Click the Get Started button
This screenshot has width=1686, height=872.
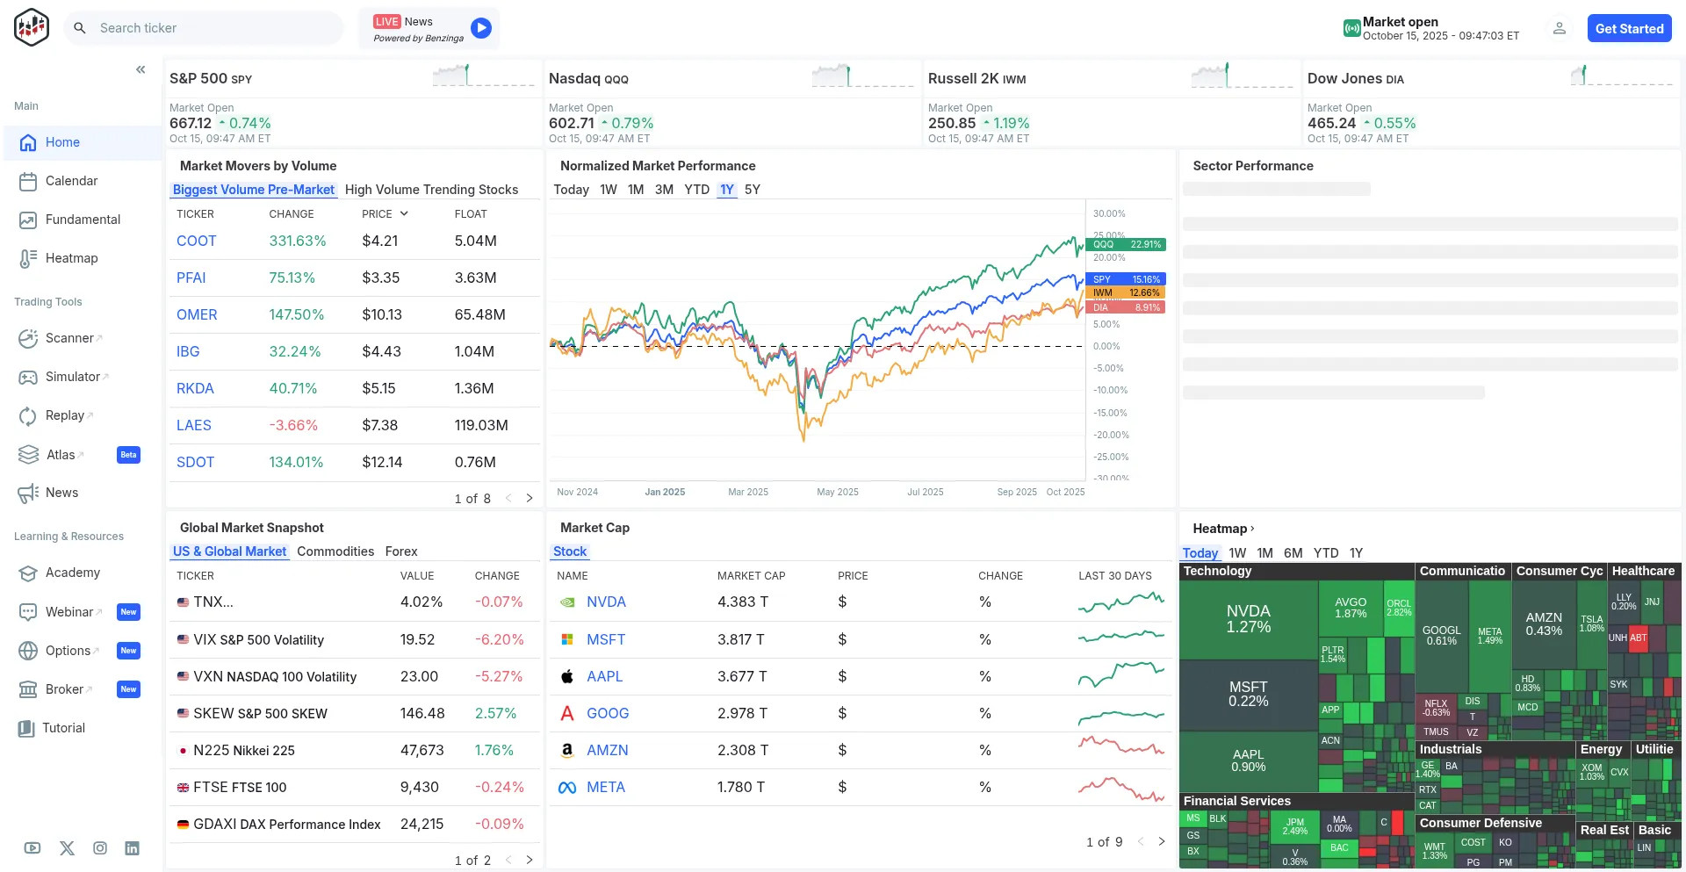(1629, 28)
